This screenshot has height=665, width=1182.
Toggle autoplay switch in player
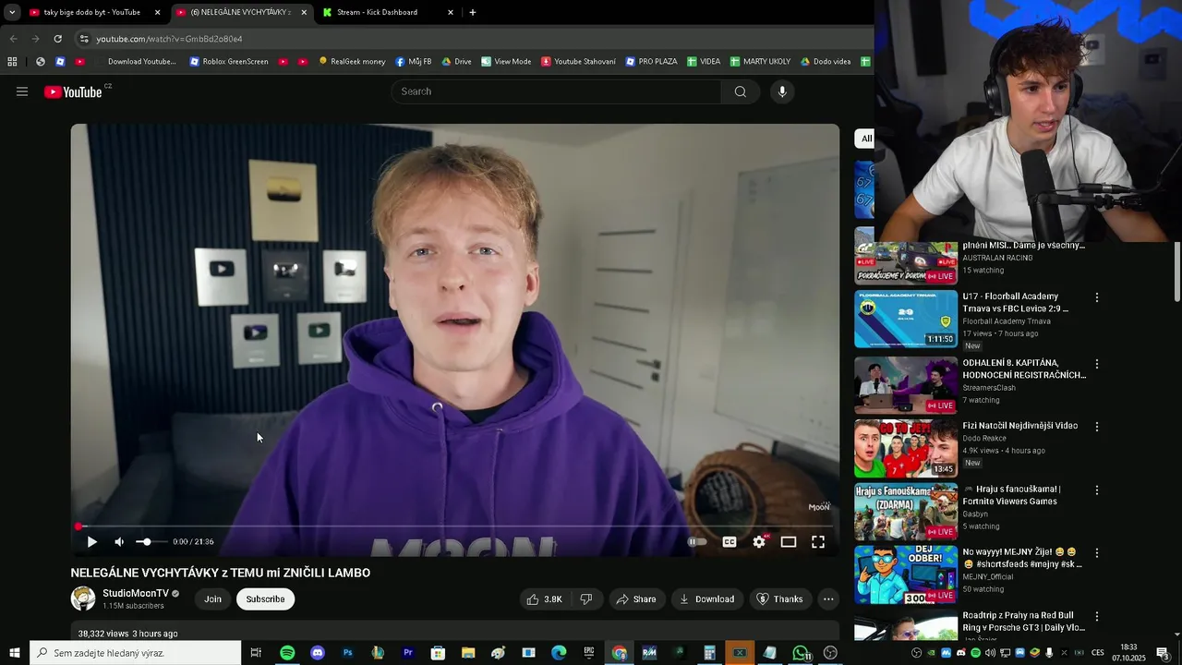tap(697, 542)
